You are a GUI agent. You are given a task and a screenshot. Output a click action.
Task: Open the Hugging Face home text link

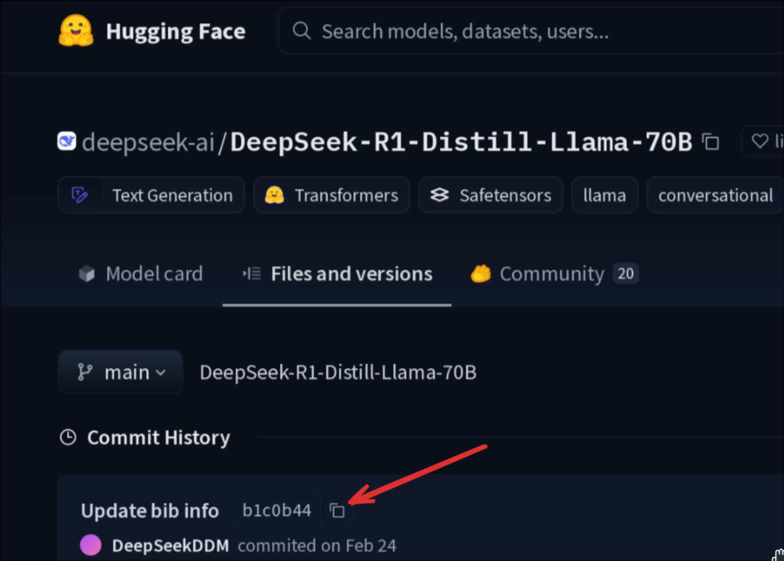pos(176,31)
